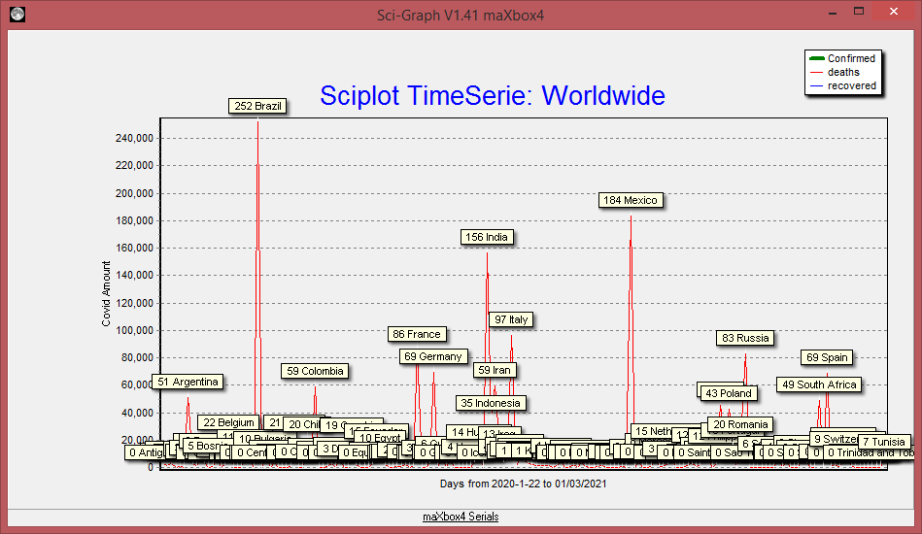The height and width of the screenshot is (534, 922).
Task: Click the application icon in title bar
Action: (x=17, y=15)
